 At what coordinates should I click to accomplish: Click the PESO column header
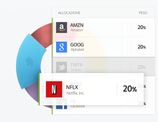pyautogui.click(x=143, y=13)
